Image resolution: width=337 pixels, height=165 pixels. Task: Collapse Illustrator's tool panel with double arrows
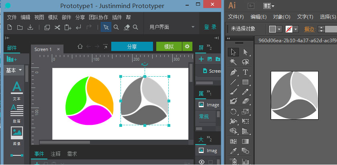click(229, 39)
